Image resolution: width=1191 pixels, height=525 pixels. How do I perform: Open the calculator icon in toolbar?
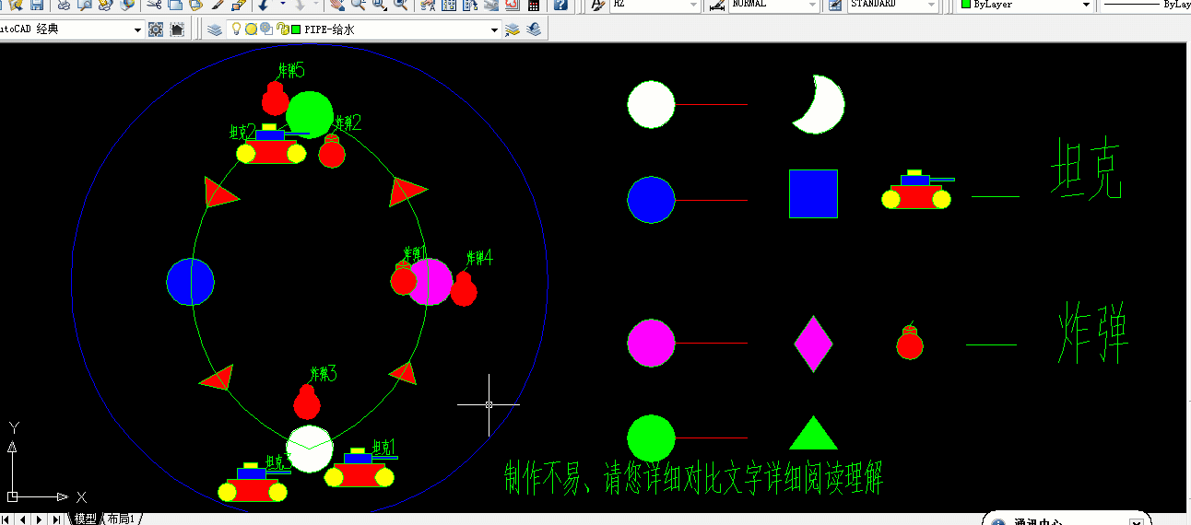click(x=534, y=5)
